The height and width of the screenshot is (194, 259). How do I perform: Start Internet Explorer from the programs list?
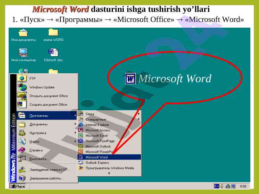tap(97, 125)
